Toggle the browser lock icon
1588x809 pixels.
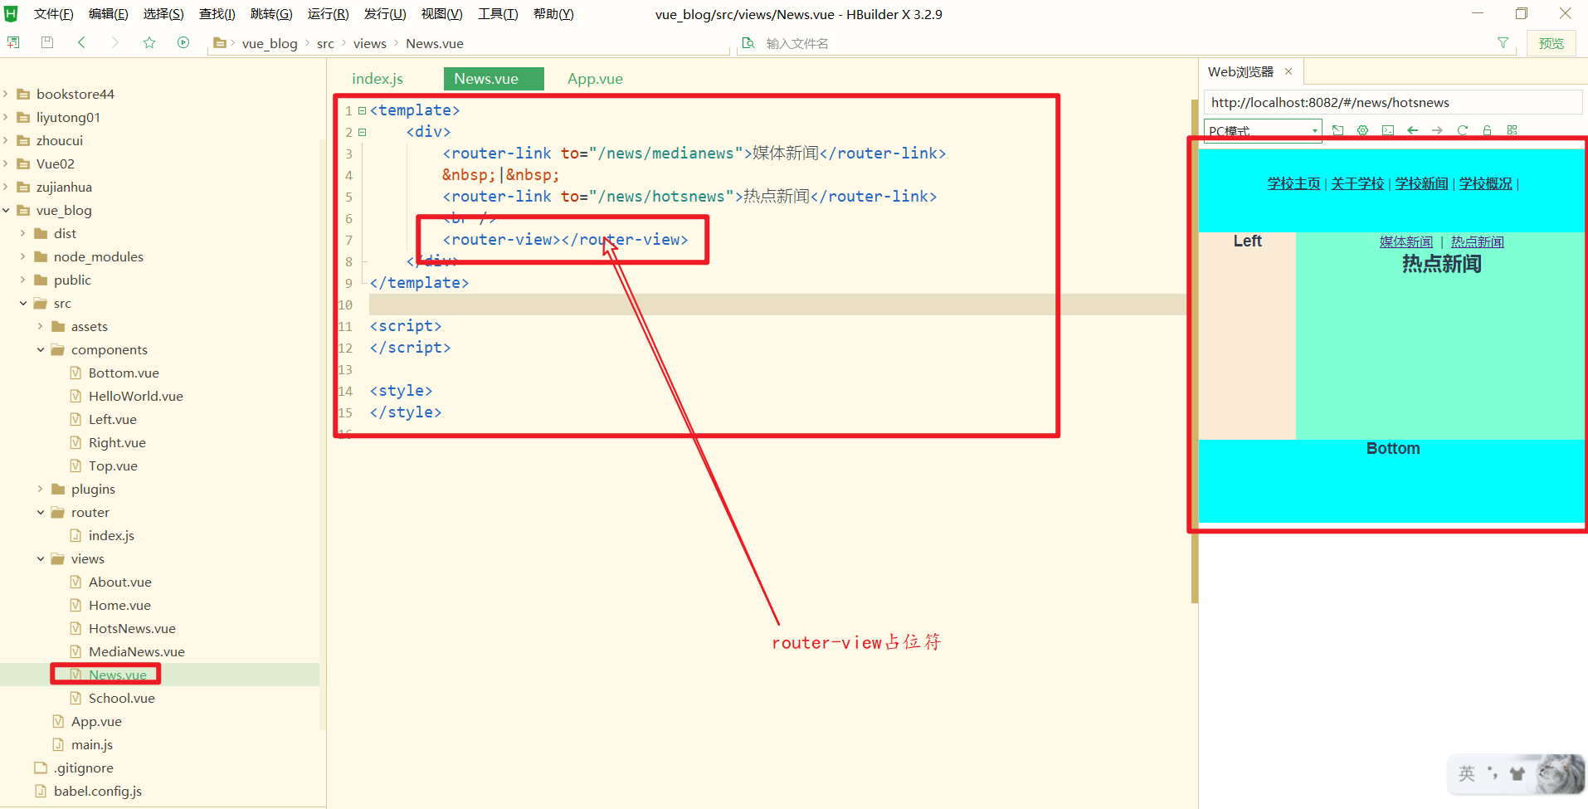(1487, 130)
